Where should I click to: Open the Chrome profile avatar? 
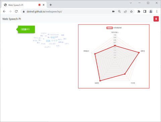[x=151, y=11]
